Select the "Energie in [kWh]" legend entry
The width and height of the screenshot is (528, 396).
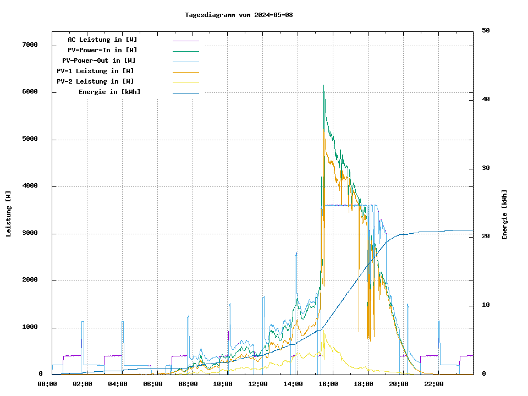point(109,92)
